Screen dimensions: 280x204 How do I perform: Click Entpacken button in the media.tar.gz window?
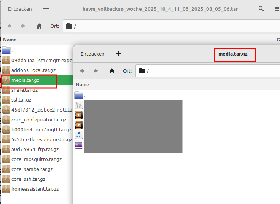(x=92, y=54)
